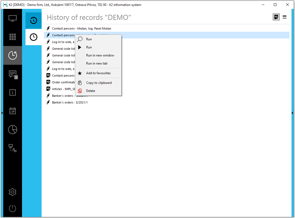Expand the right edge panel arrow
Image resolution: width=295 pixels, height=218 pixels.
coord(292,113)
